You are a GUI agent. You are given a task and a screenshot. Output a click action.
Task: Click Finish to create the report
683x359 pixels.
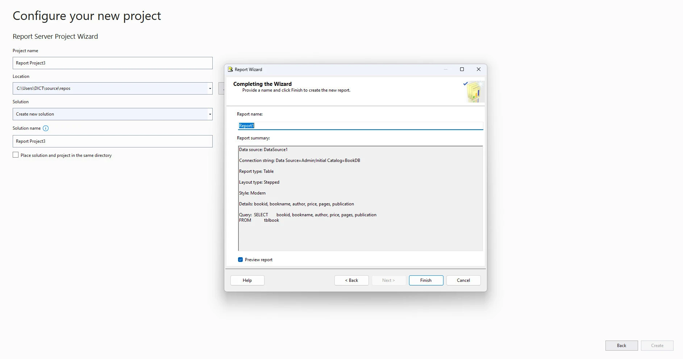(426, 280)
